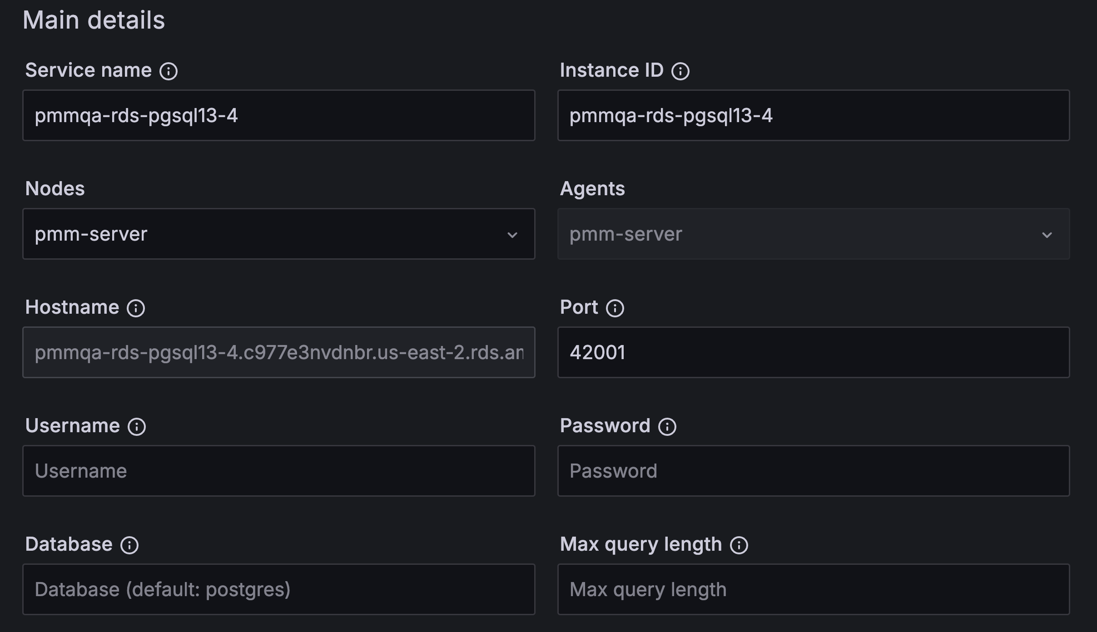
Task: Show the Hostname info tooltip icon
Action: 136,308
